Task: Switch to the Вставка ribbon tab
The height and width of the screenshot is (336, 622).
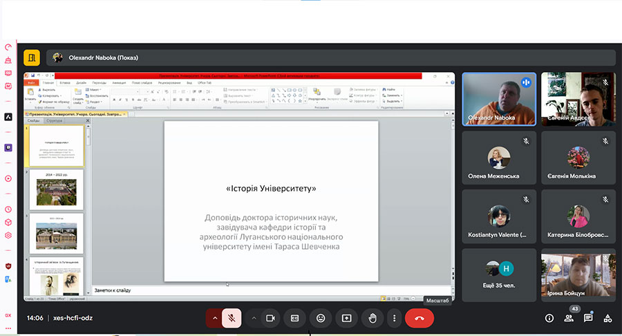Action: tap(66, 82)
